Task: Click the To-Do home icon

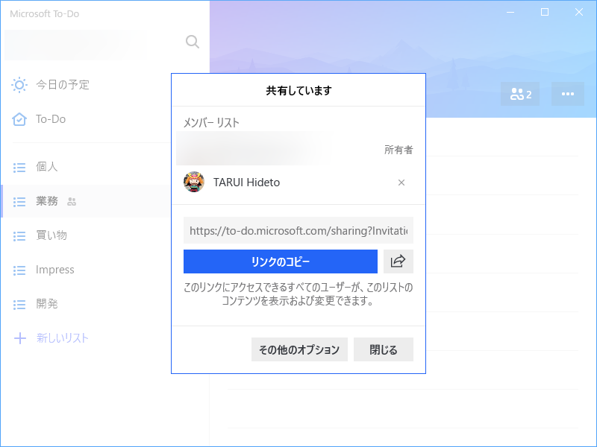Action: tap(20, 119)
